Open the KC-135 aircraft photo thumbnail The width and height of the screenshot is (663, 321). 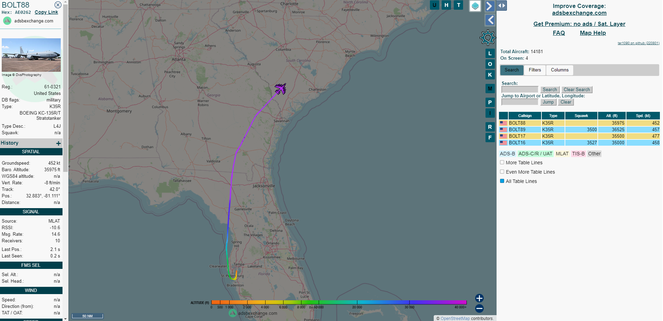point(31,55)
